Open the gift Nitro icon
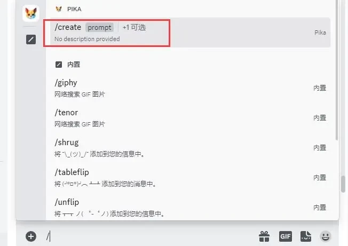The height and width of the screenshot is (246, 348). point(264,236)
